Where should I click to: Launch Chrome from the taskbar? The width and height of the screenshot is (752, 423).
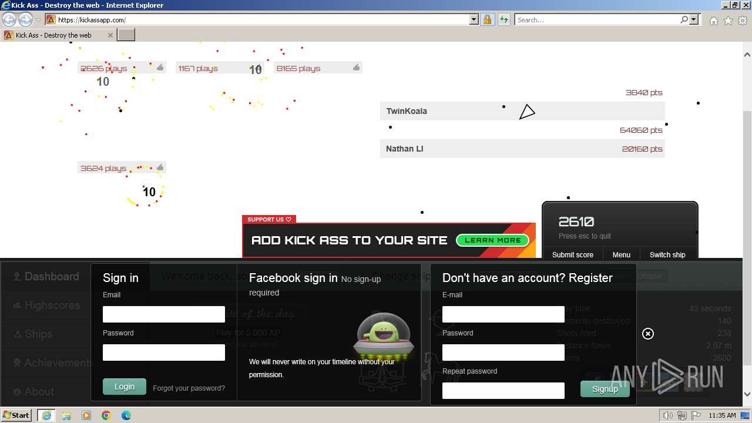[106, 415]
